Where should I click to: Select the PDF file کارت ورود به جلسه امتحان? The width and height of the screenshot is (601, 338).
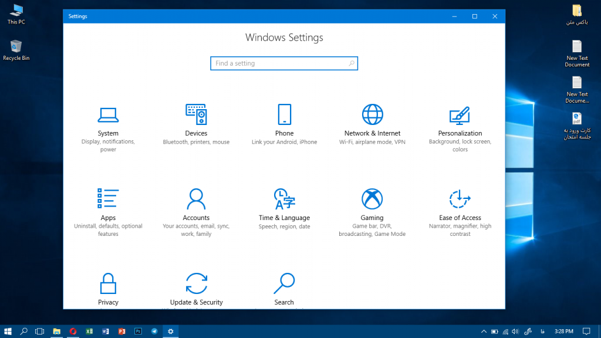coord(577,126)
